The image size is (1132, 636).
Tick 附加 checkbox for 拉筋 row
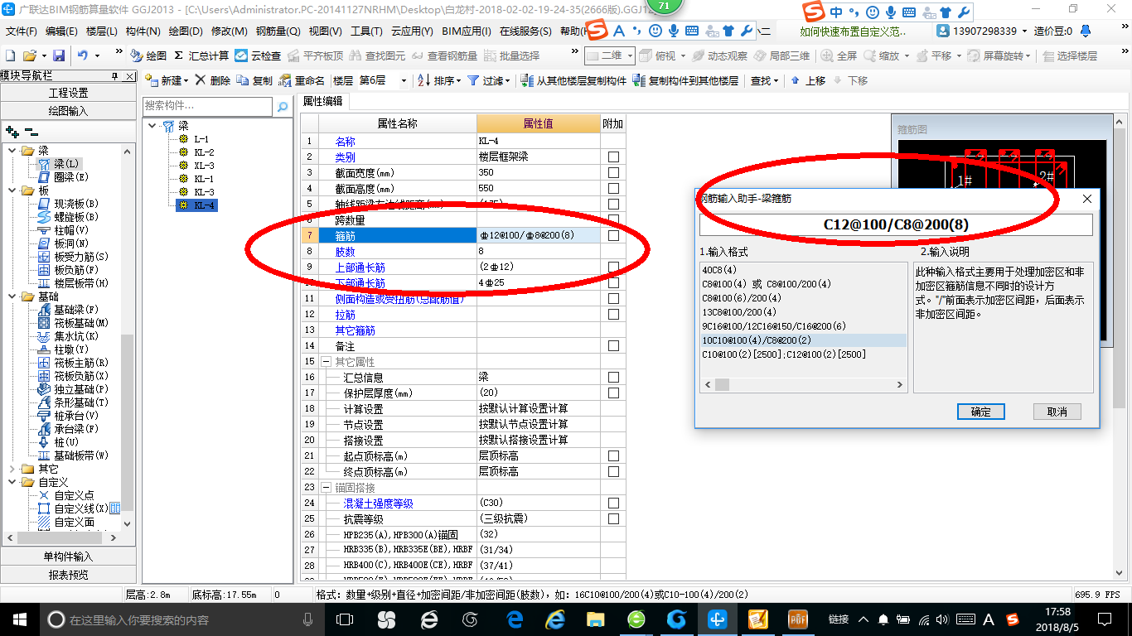click(x=613, y=315)
